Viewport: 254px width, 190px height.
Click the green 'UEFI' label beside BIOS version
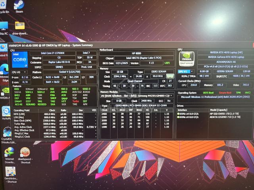[x=167, y=63]
